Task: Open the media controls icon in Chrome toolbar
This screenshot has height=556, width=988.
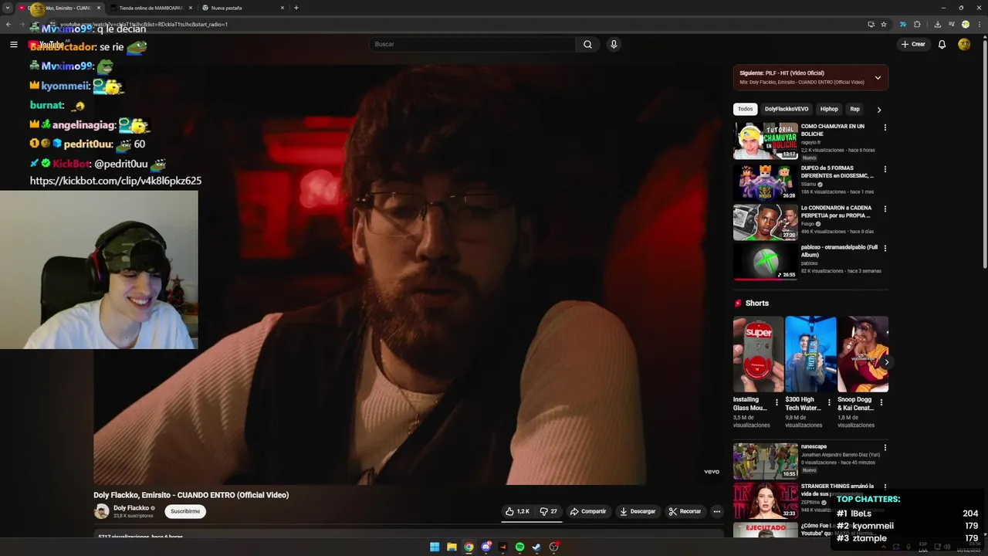Action: point(952,25)
